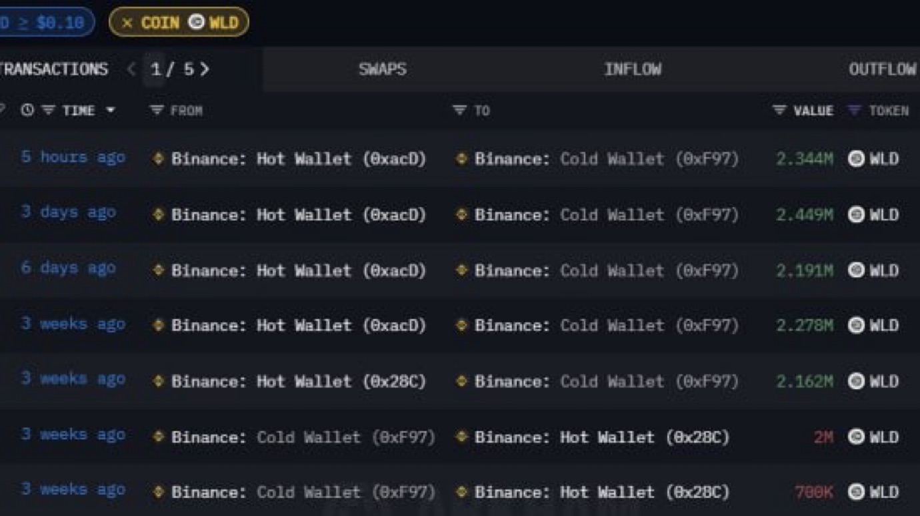
Task: Open Cold Wallet (0xF97) recipient of 2.449M transfer
Action: (x=606, y=214)
